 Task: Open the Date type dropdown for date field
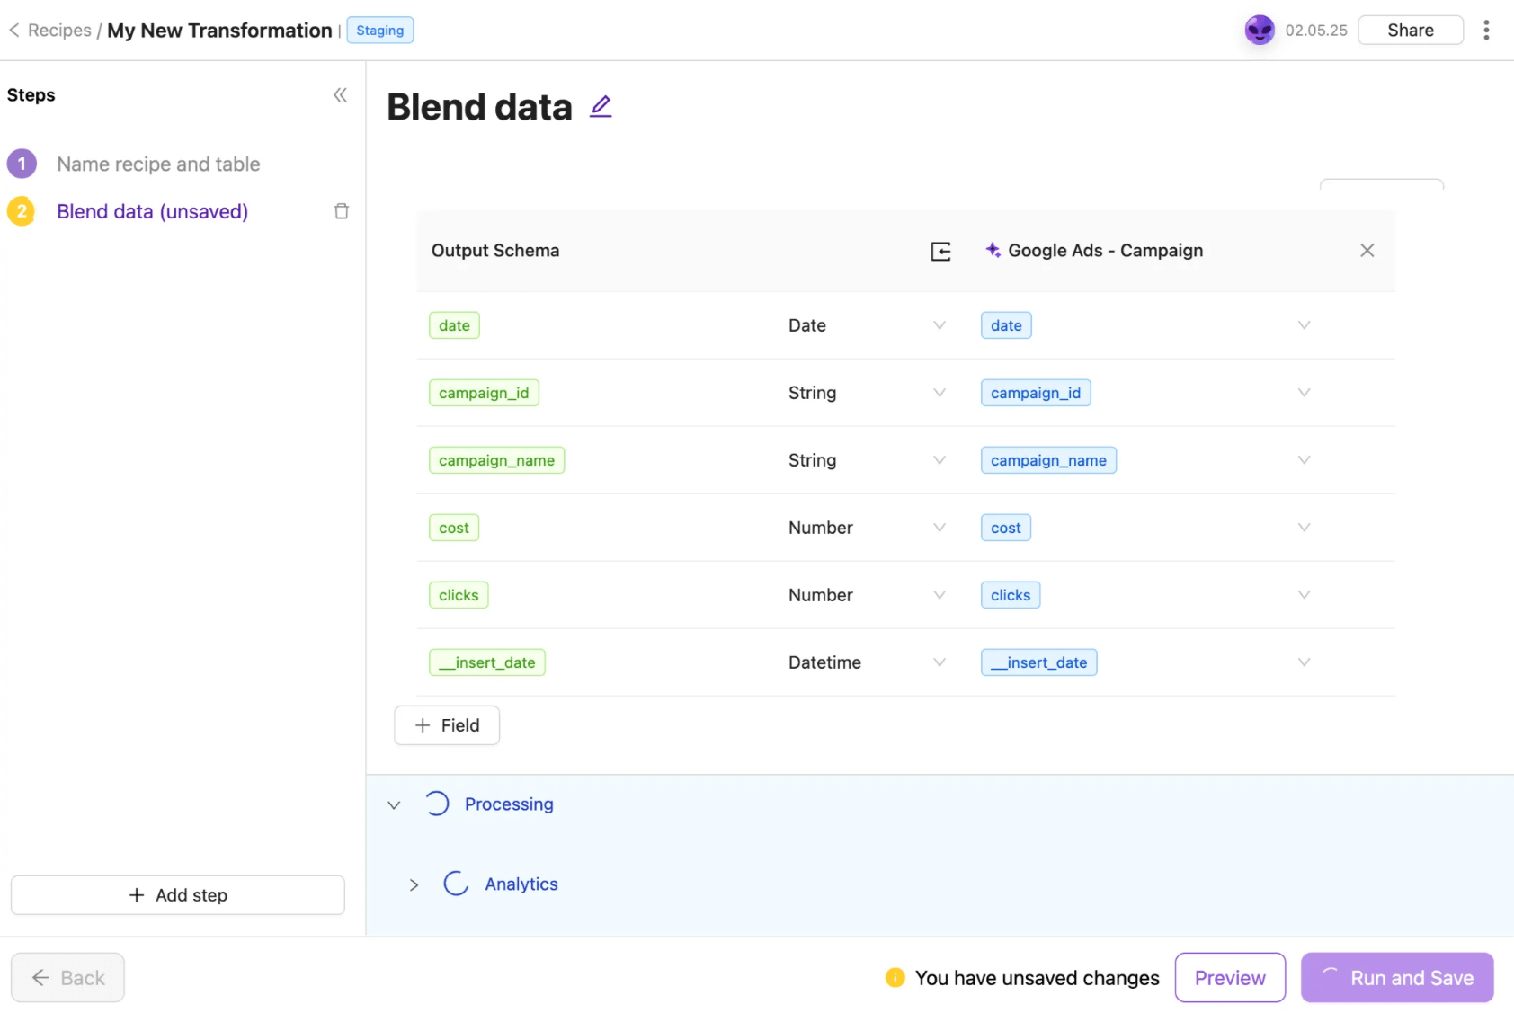coord(939,325)
